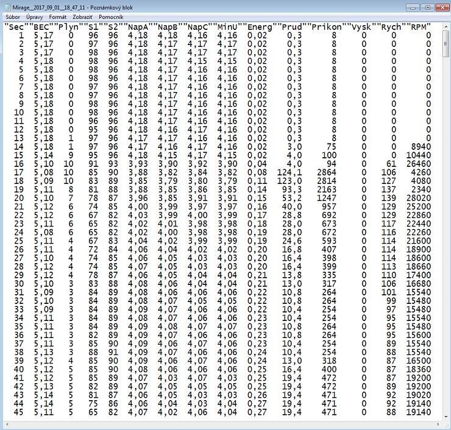
Task: Click the horizontal scrollbar right arrow
Action: [438, 425]
